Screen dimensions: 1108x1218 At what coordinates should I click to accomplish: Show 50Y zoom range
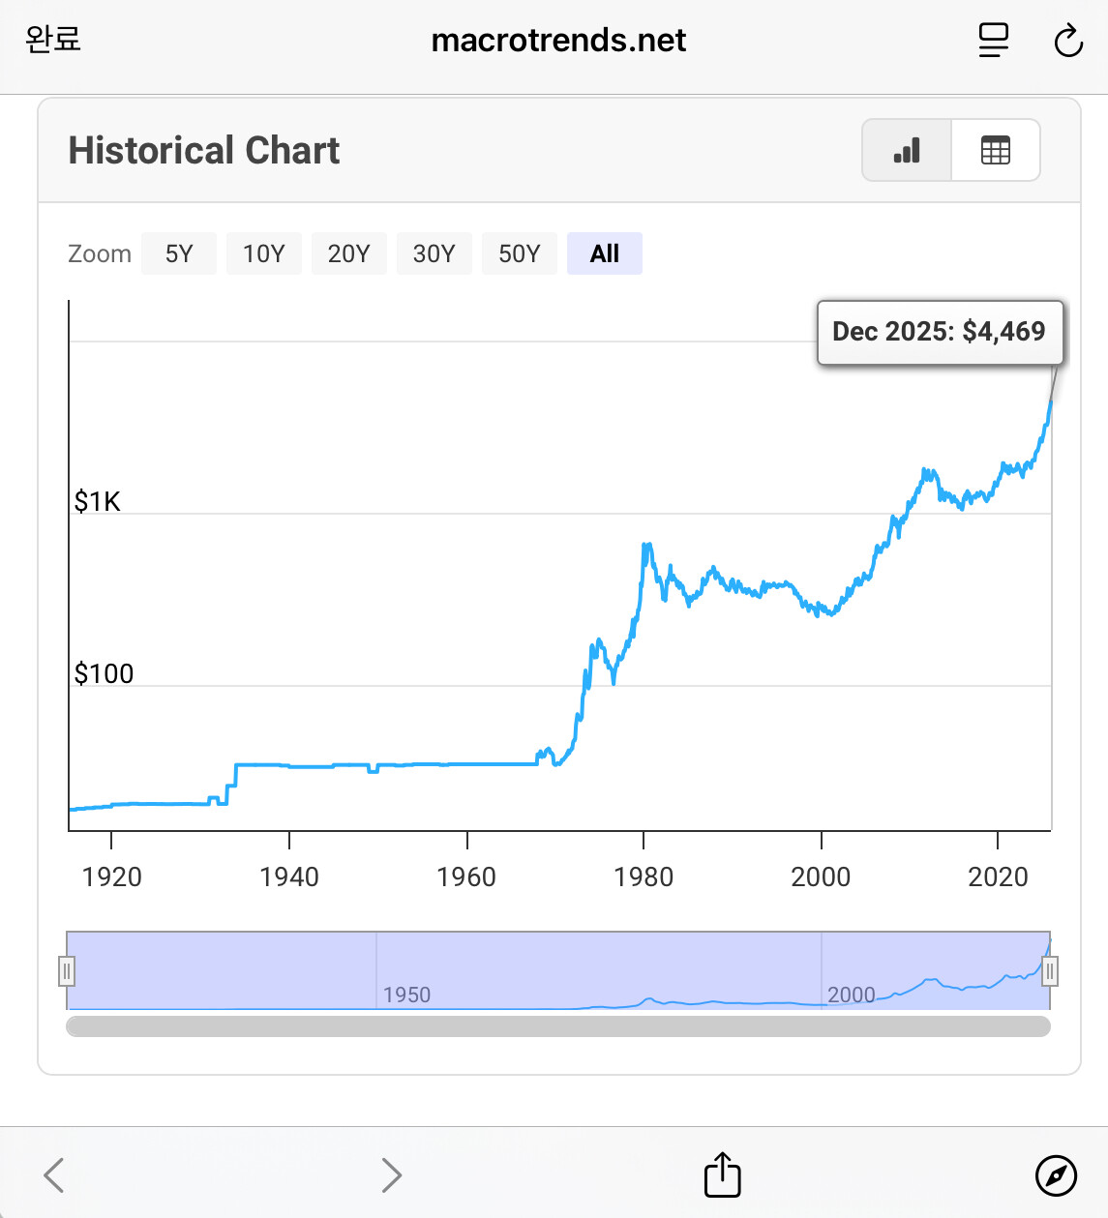519,253
